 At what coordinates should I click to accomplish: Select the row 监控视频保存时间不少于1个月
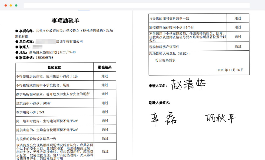click(188, 27)
